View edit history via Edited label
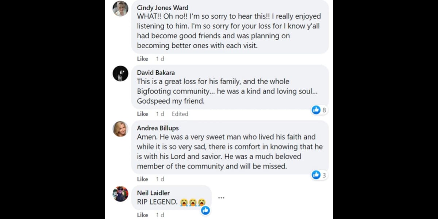 point(180,114)
